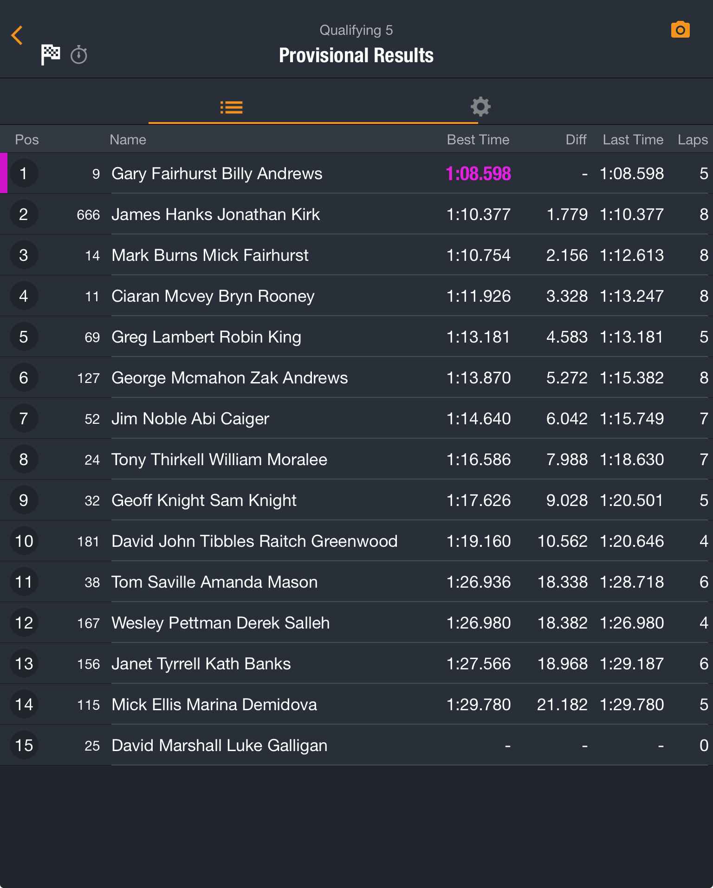
Task: Tap best time 1:10.377
Action: click(478, 214)
